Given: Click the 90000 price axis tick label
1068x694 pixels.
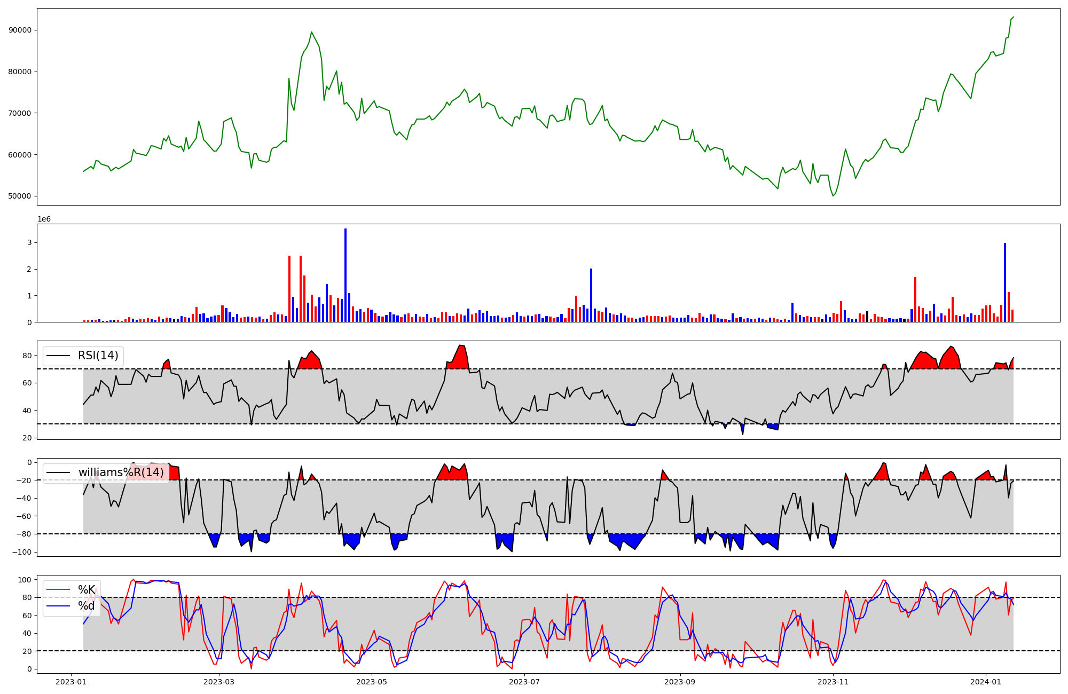Looking at the screenshot, I should 20,30.
